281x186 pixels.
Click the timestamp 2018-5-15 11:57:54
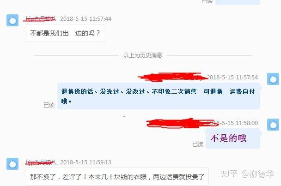tap(232, 78)
